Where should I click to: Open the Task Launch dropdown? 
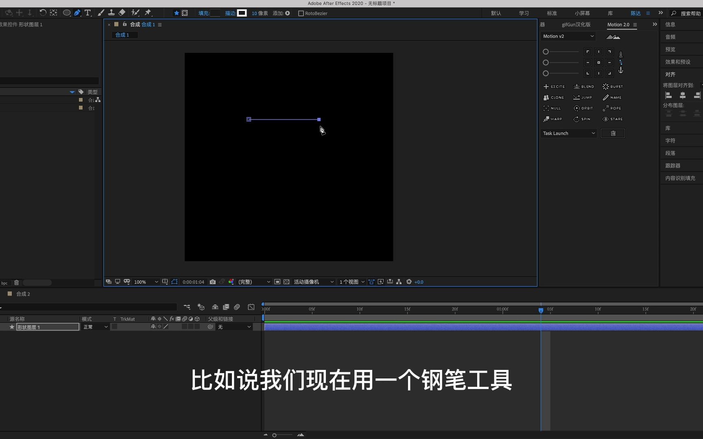pos(568,133)
